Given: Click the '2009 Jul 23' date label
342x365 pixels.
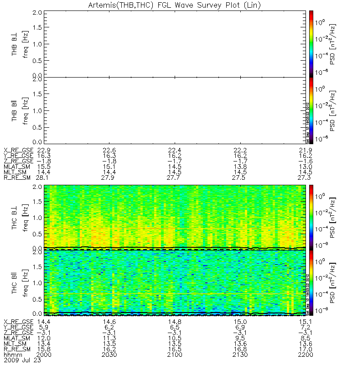Looking at the screenshot, I should click(x=22, y=360).
